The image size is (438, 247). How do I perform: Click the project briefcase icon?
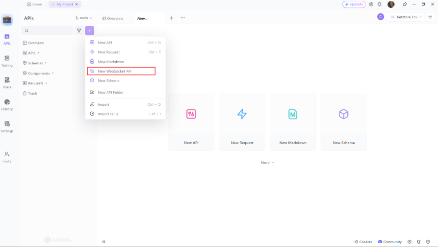click(7, 20)
